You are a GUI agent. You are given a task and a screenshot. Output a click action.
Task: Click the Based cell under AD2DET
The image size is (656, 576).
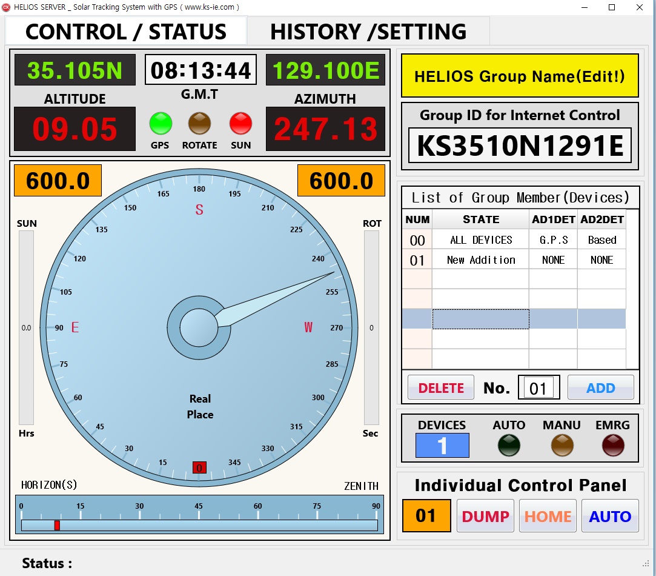click(602, 239)
